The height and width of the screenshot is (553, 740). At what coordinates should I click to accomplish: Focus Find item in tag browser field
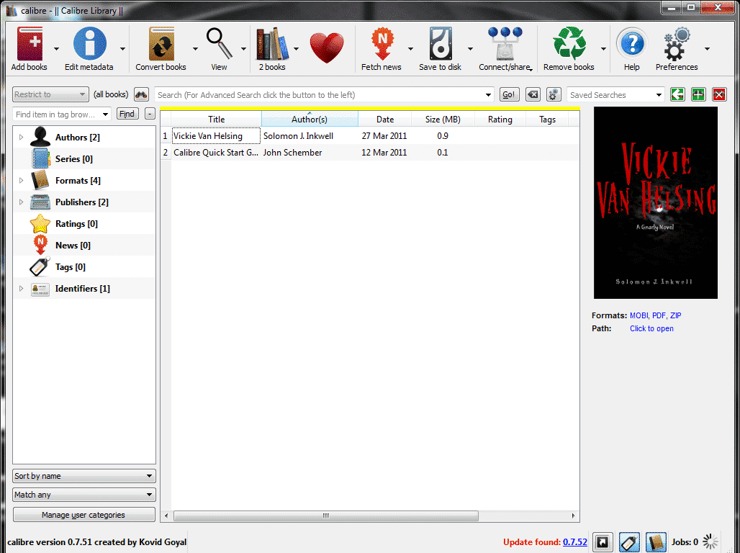[x=62, y=114]
